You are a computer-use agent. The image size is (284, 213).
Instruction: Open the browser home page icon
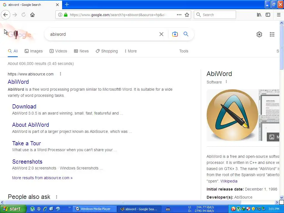pyautogui.click(x=32, y=15)
